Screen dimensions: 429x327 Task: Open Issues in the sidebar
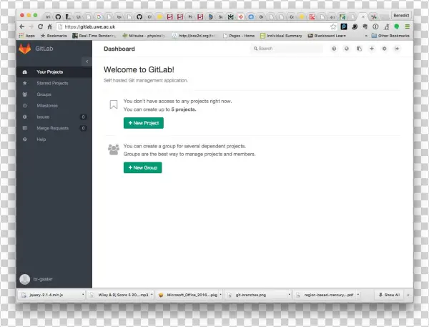point(54,117)
